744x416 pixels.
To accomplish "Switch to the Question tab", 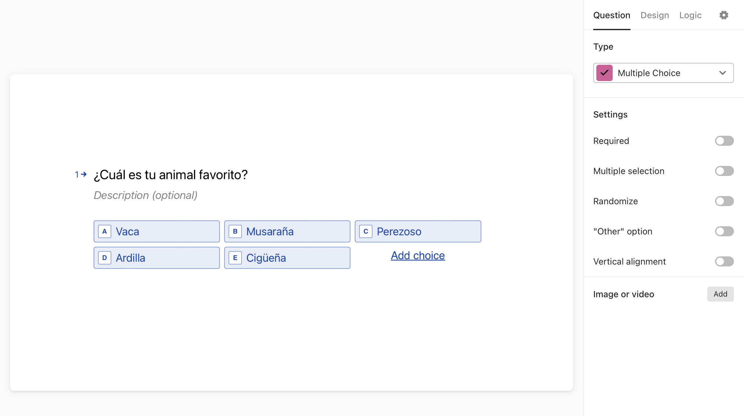I will coord(612,15).
